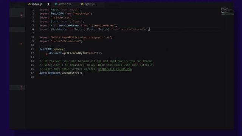Viewport: 242px width, 136px height.
Task: Click the JS file icon on index.js tab
Action: pos(29,4)
